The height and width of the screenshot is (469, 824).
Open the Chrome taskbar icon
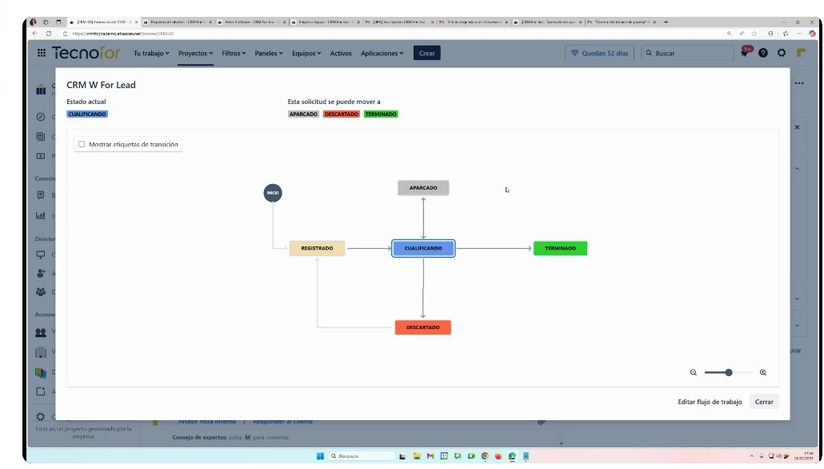tap(485, 456)
